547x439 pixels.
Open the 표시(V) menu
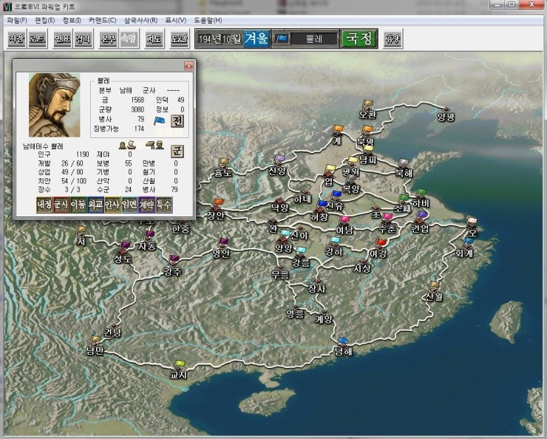[x=176, y=20]
